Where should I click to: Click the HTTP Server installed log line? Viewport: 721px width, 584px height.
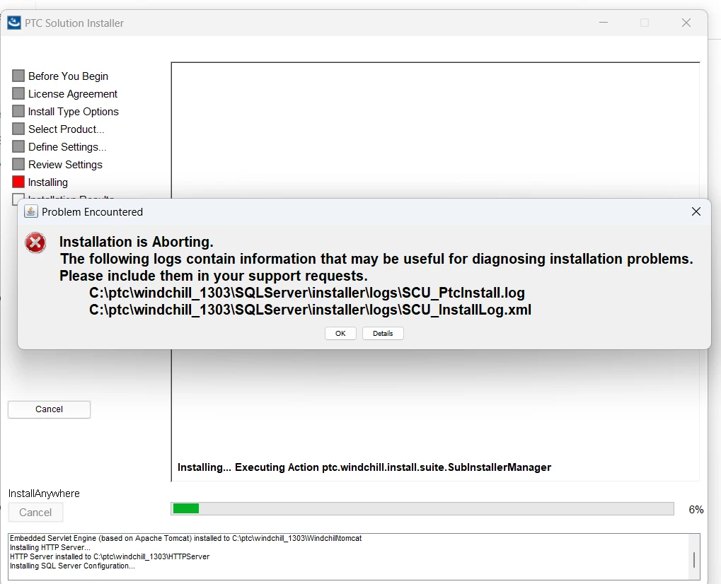[x=110, y=557]
